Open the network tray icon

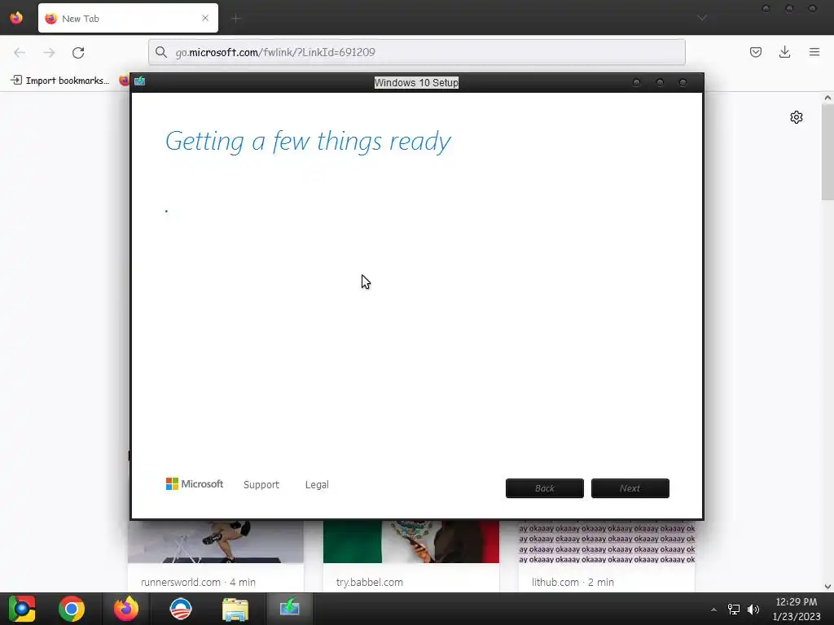tap(734, 610)
